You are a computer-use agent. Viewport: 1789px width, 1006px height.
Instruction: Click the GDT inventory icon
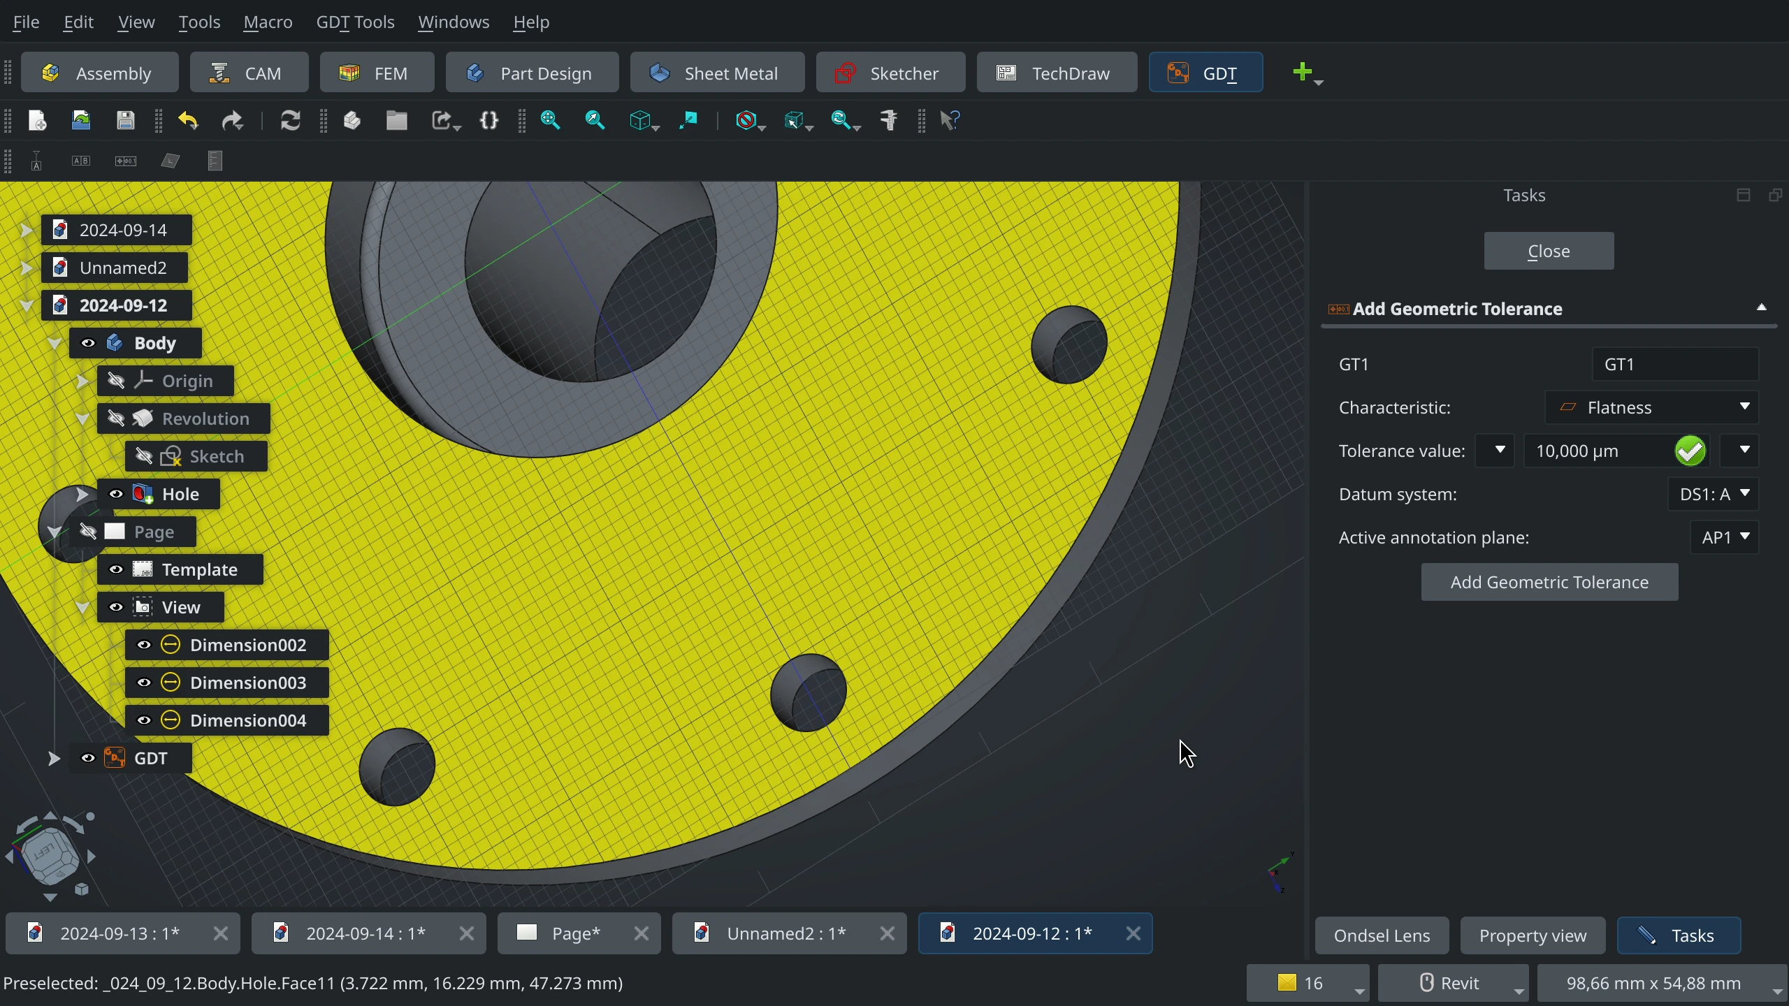pos(215,161)
